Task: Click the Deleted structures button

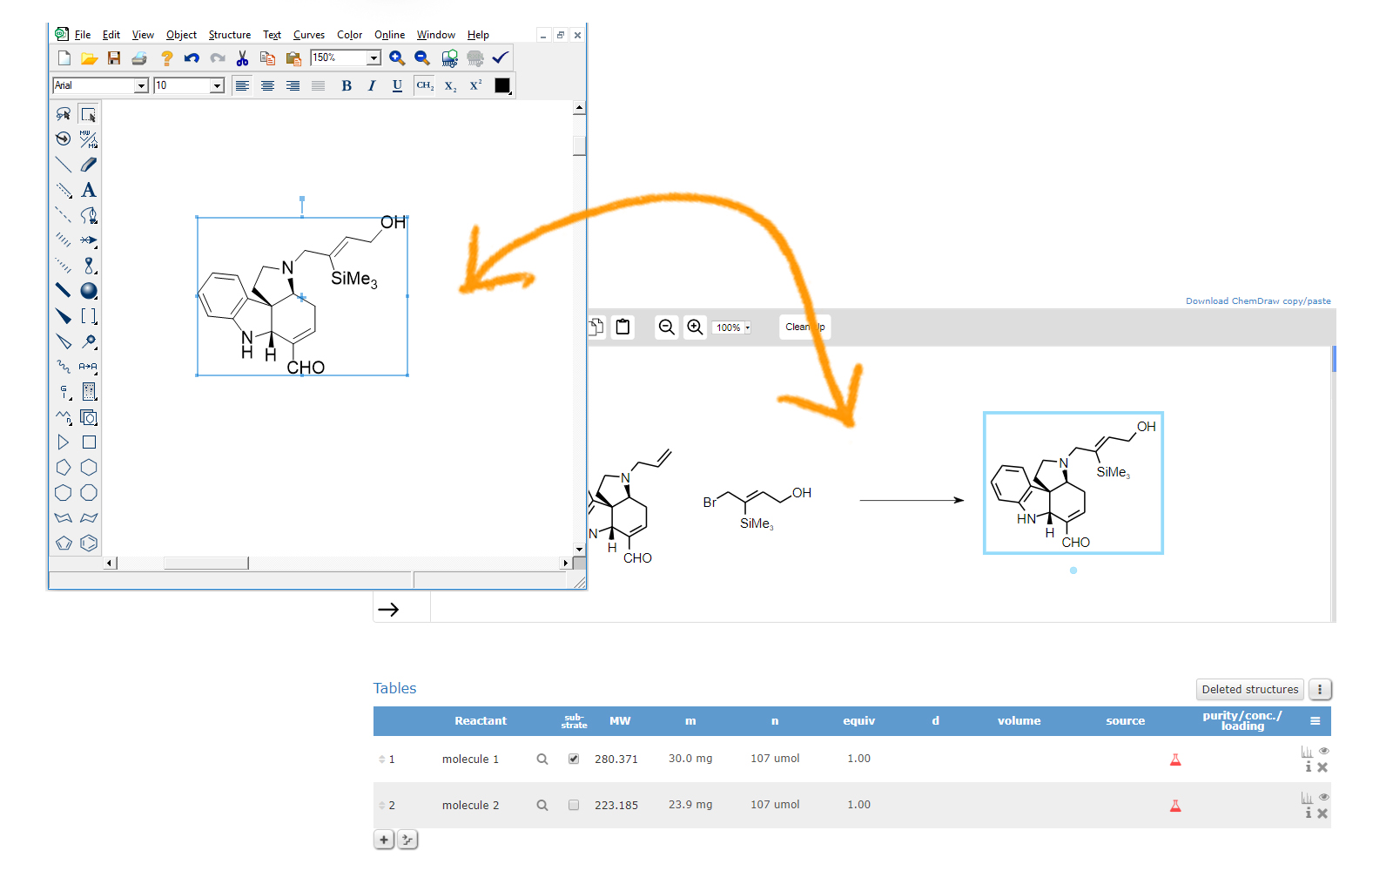Action: coord(1249,689)
